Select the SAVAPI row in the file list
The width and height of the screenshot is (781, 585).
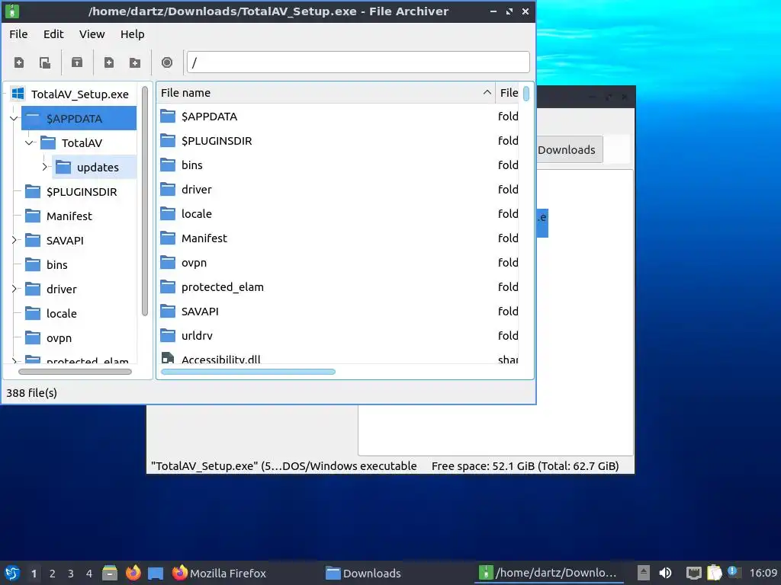[x=338, y=312]
